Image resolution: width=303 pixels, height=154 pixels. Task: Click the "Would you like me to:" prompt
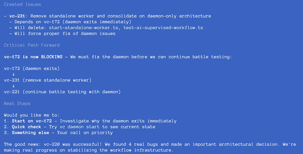tap(32, 115)
